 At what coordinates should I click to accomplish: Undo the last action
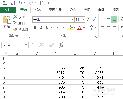click(x=20, y=3)
